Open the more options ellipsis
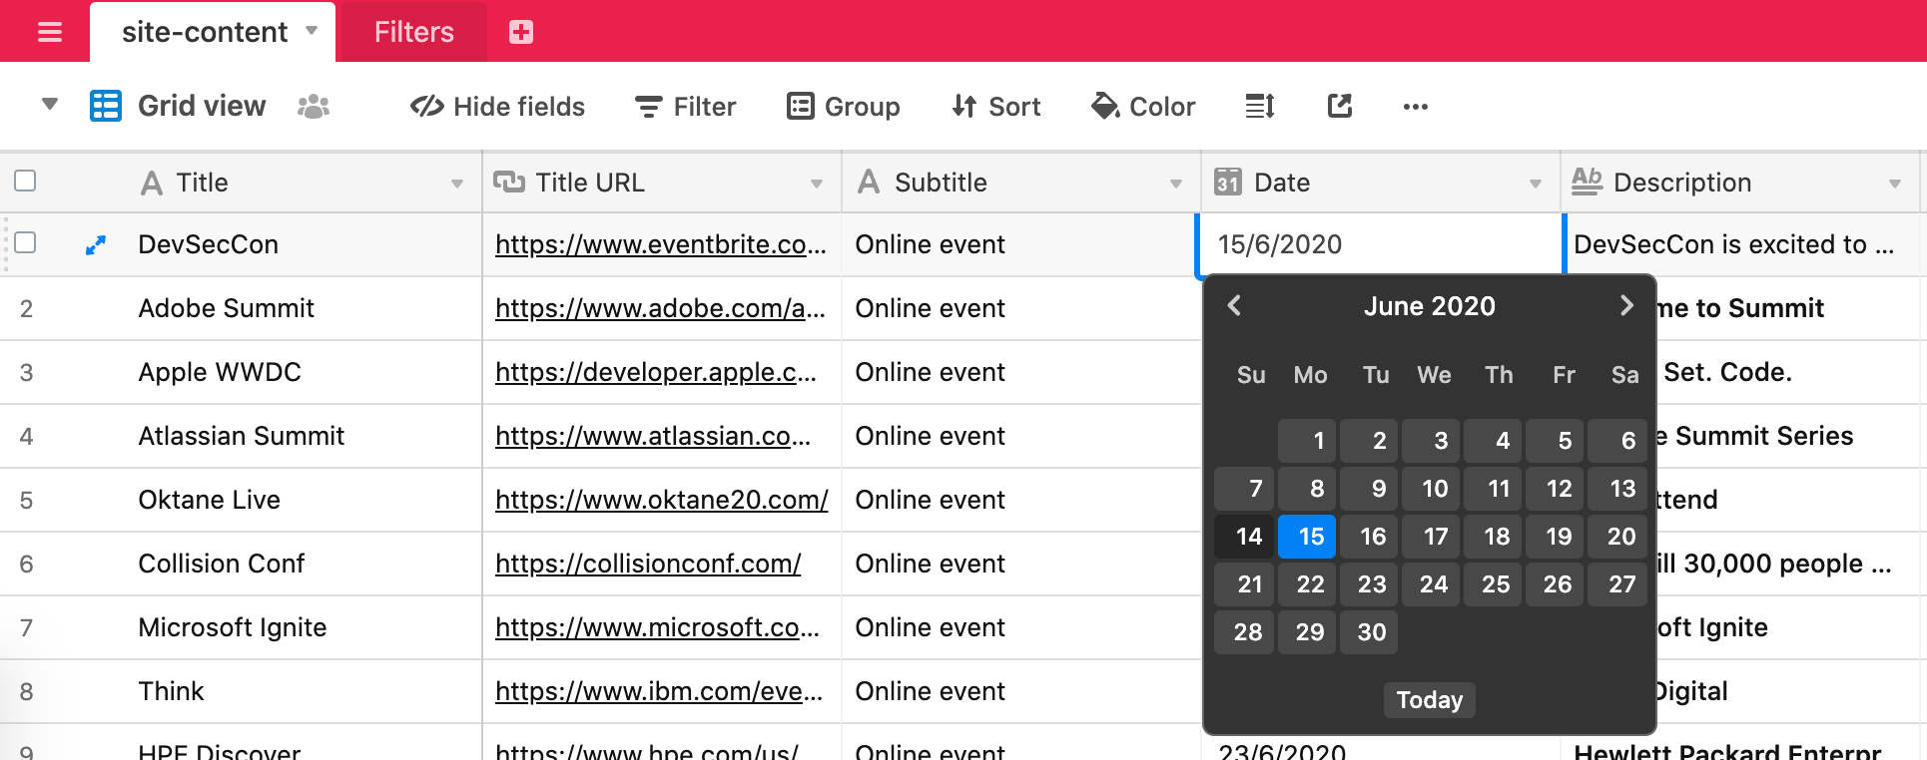 pos(1416,107)
